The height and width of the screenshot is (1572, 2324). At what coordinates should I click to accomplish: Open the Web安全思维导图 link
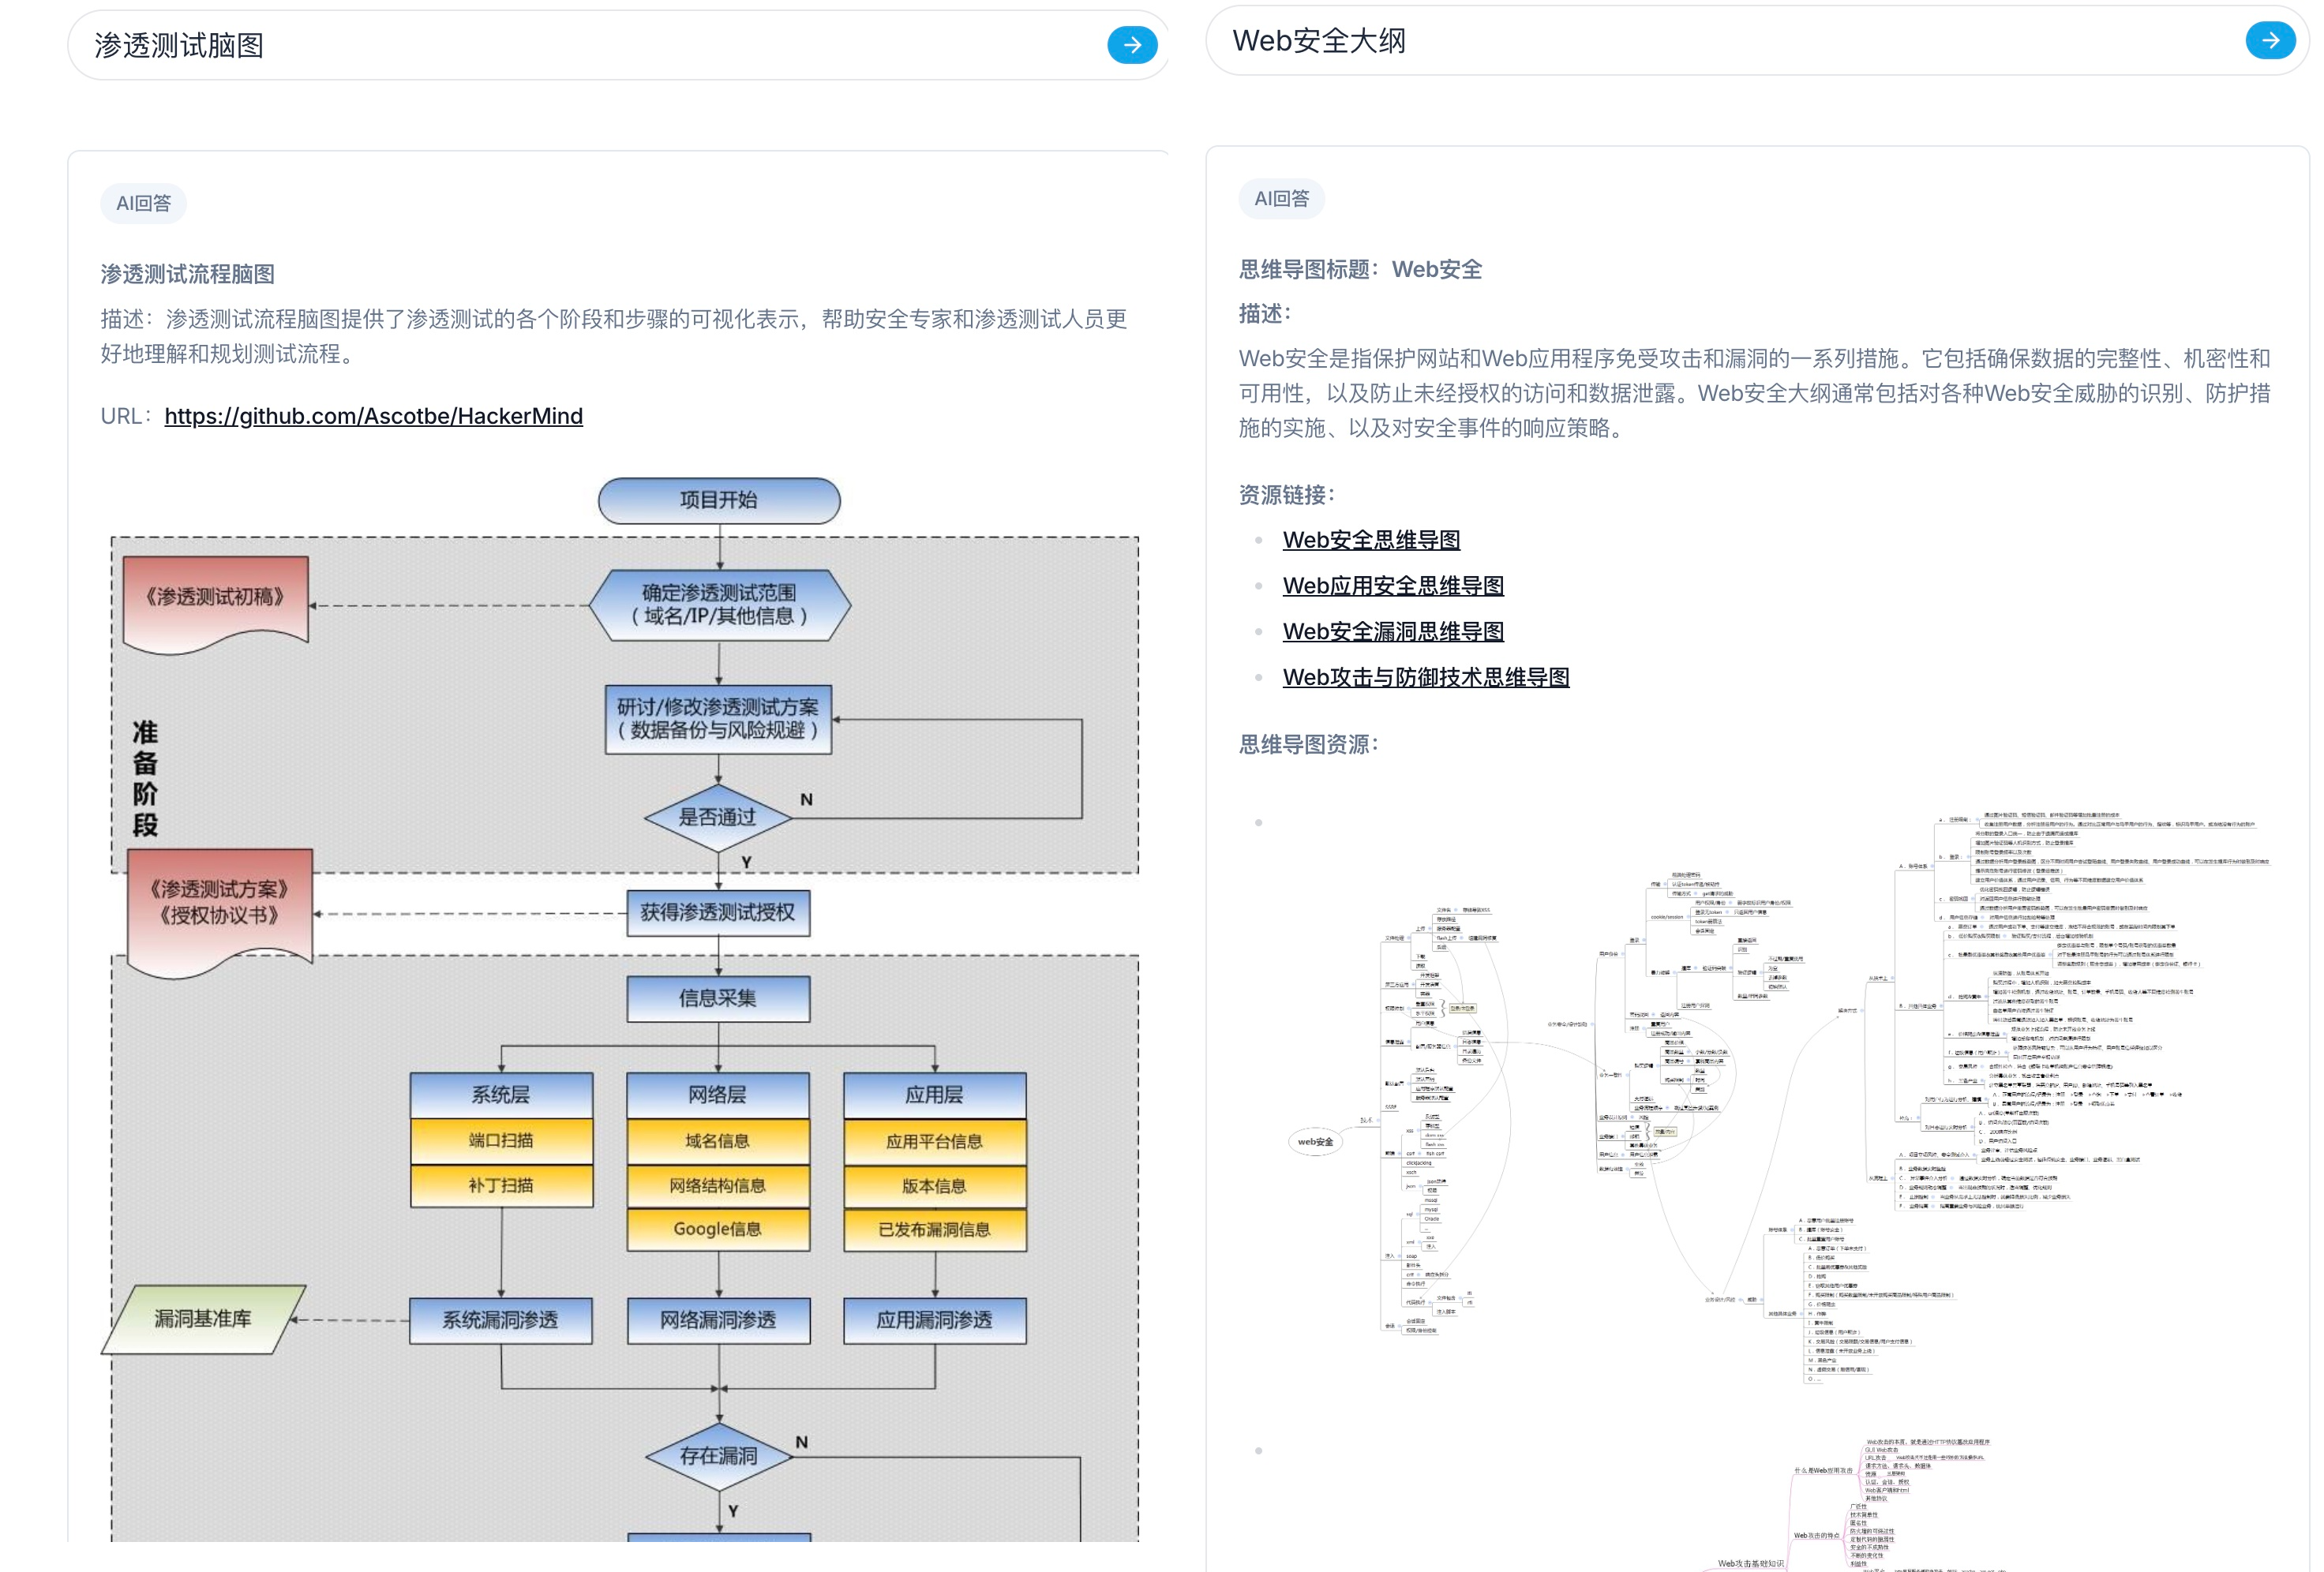(1371, 540)
